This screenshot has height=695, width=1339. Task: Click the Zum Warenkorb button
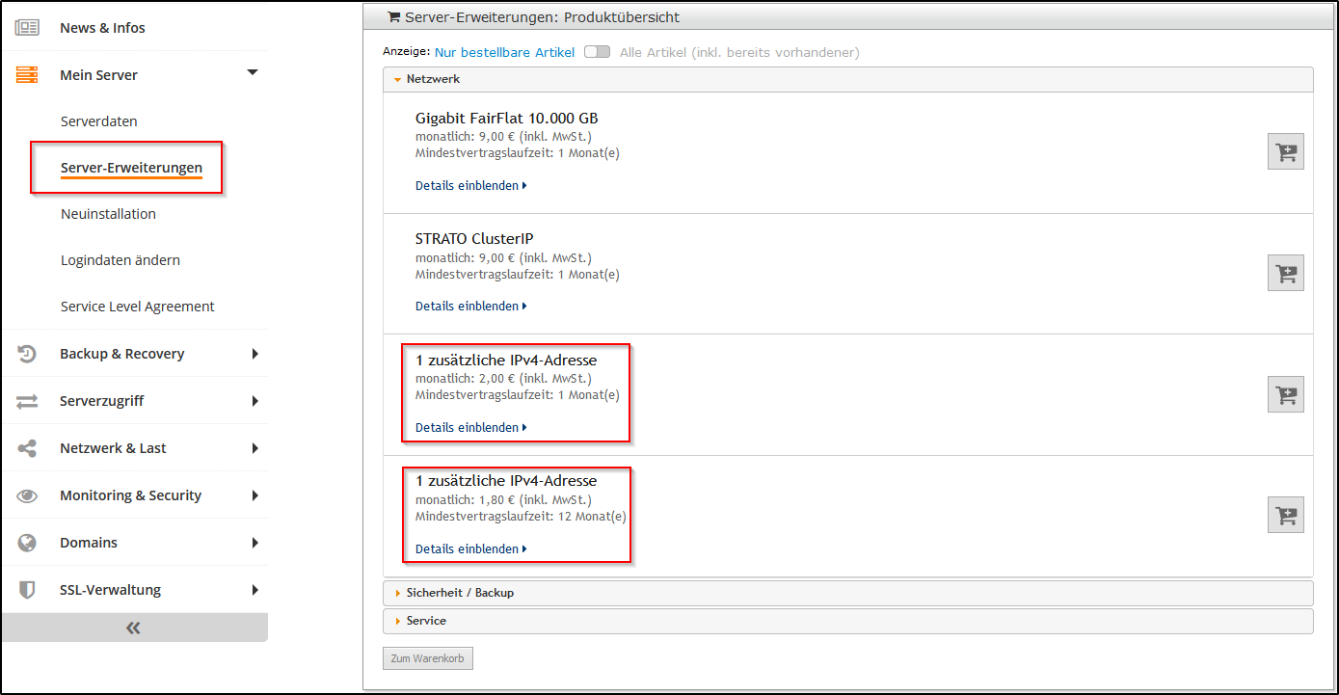point(427,658)
